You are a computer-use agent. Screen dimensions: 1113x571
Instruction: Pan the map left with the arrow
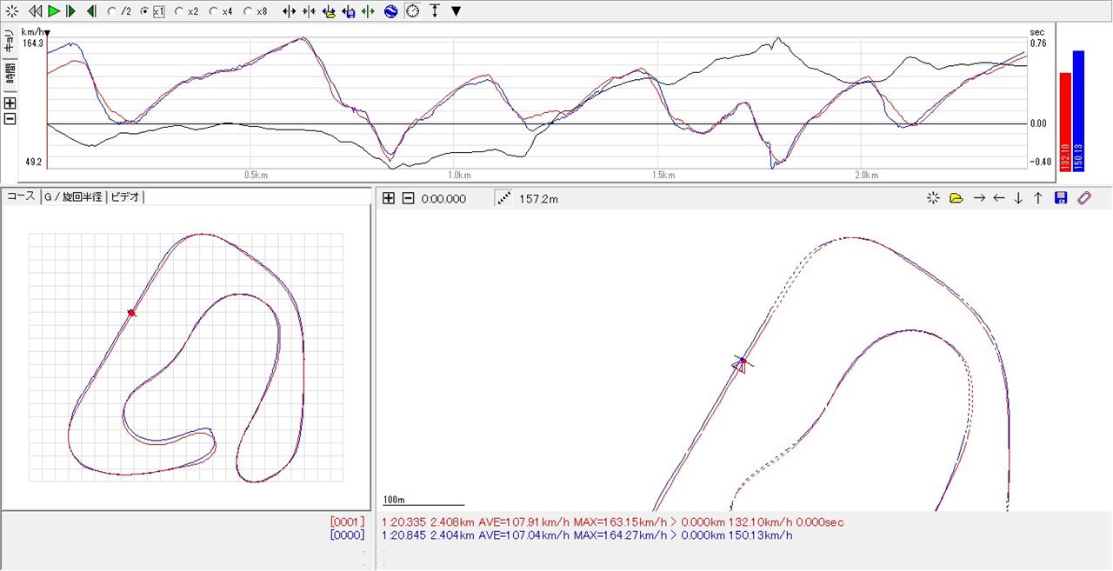[999, 198]
